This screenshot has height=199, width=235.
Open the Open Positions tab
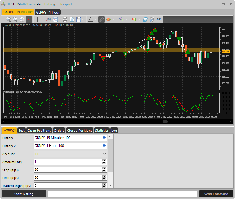[x=39, y=131]
